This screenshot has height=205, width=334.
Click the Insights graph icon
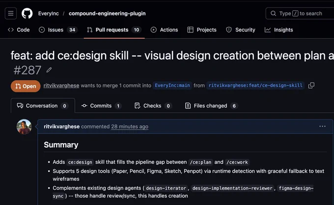click(x=268, y=30)
